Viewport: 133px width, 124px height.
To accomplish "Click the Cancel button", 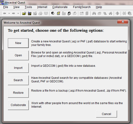I will 106,114.
